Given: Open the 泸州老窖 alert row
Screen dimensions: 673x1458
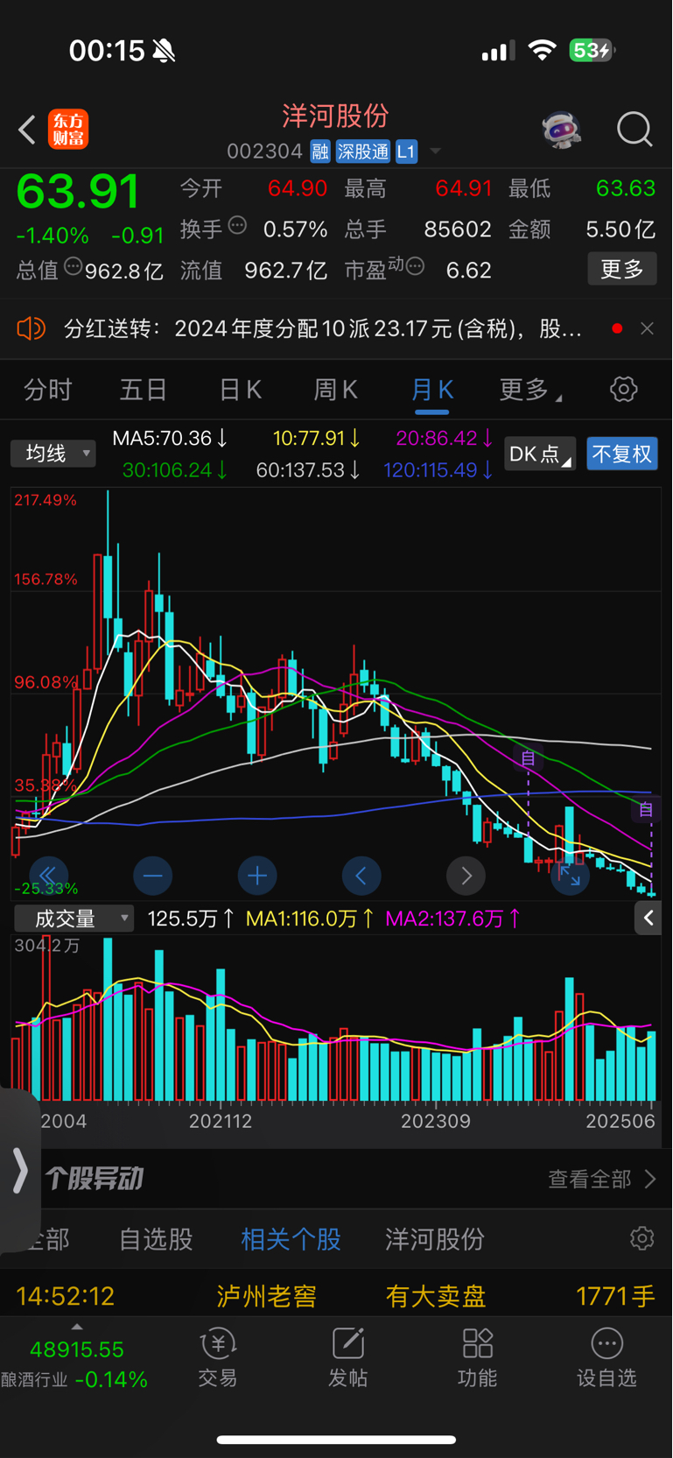Looking at the screenshot, I should (336, 1295).
